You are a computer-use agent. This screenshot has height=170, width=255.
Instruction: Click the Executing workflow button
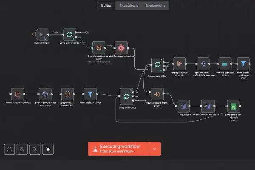(118, 149)
